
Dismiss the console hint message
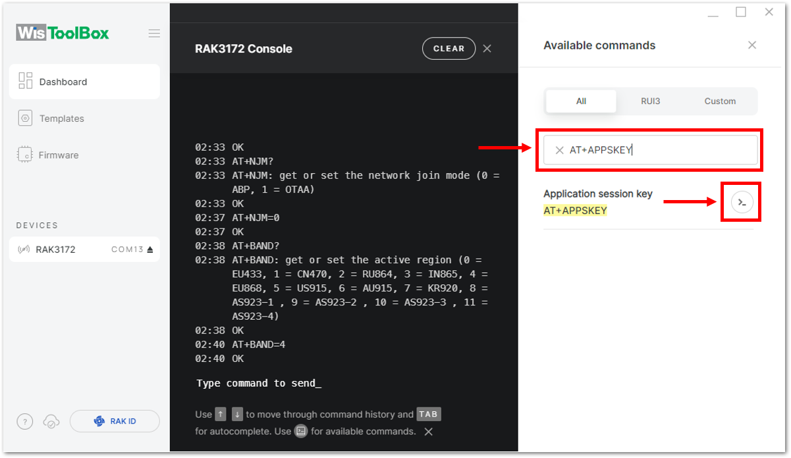428,432
